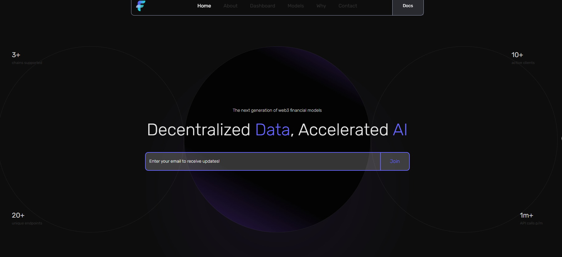Click the 'active clients' label
The width and height of the screenshot is (562, 257).
pos(523,63)
